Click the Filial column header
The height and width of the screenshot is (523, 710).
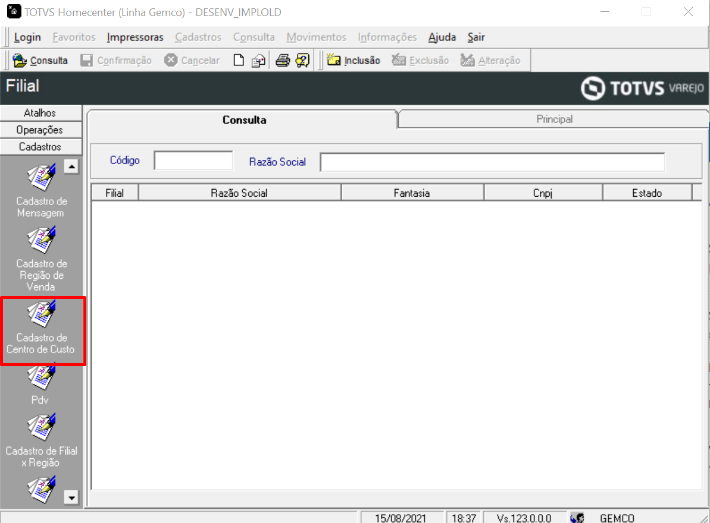coord(114,193)
